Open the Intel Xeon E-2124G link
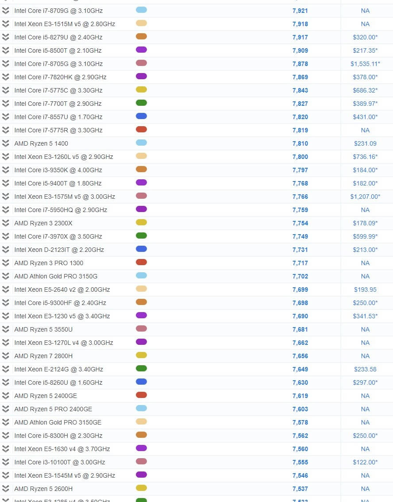This screenshot has height=502, width=393. 58,370
